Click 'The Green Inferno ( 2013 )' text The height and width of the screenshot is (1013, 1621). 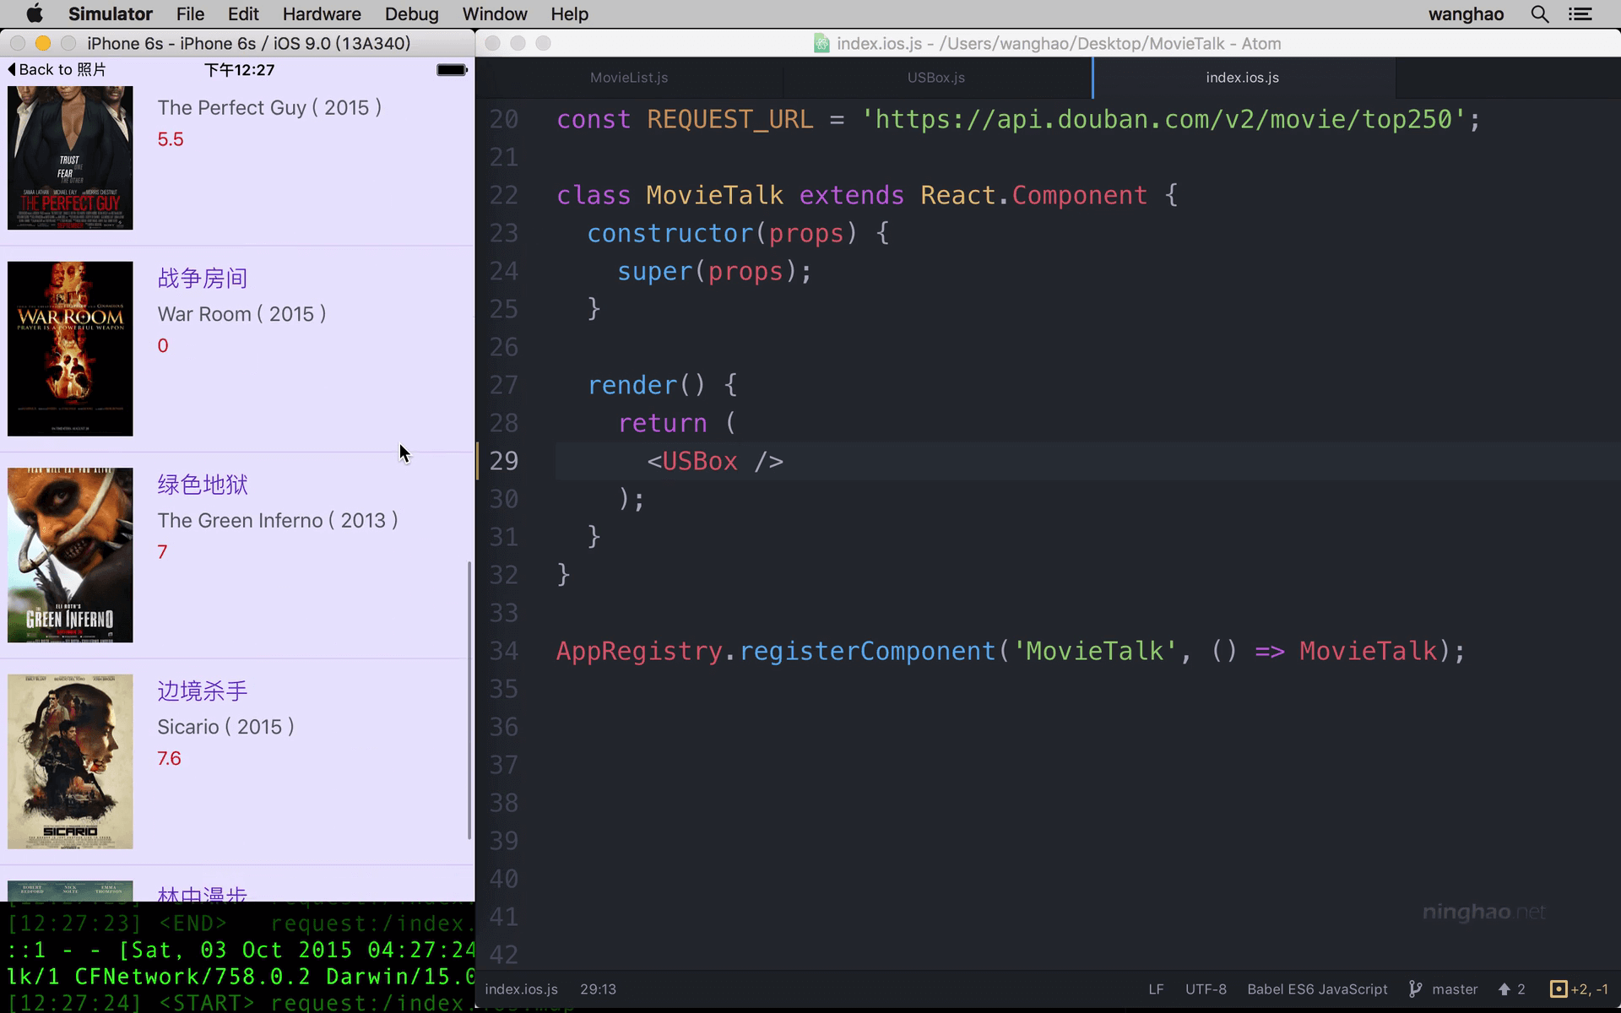pos(278,521)
